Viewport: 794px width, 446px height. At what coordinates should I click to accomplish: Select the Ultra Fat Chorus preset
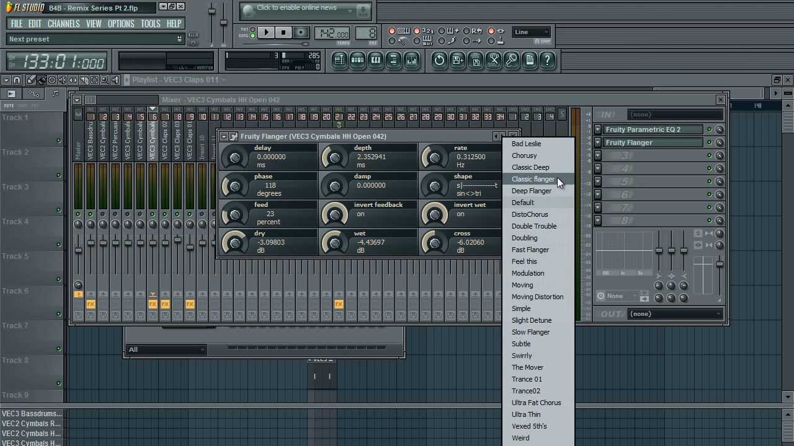[538, 403]
